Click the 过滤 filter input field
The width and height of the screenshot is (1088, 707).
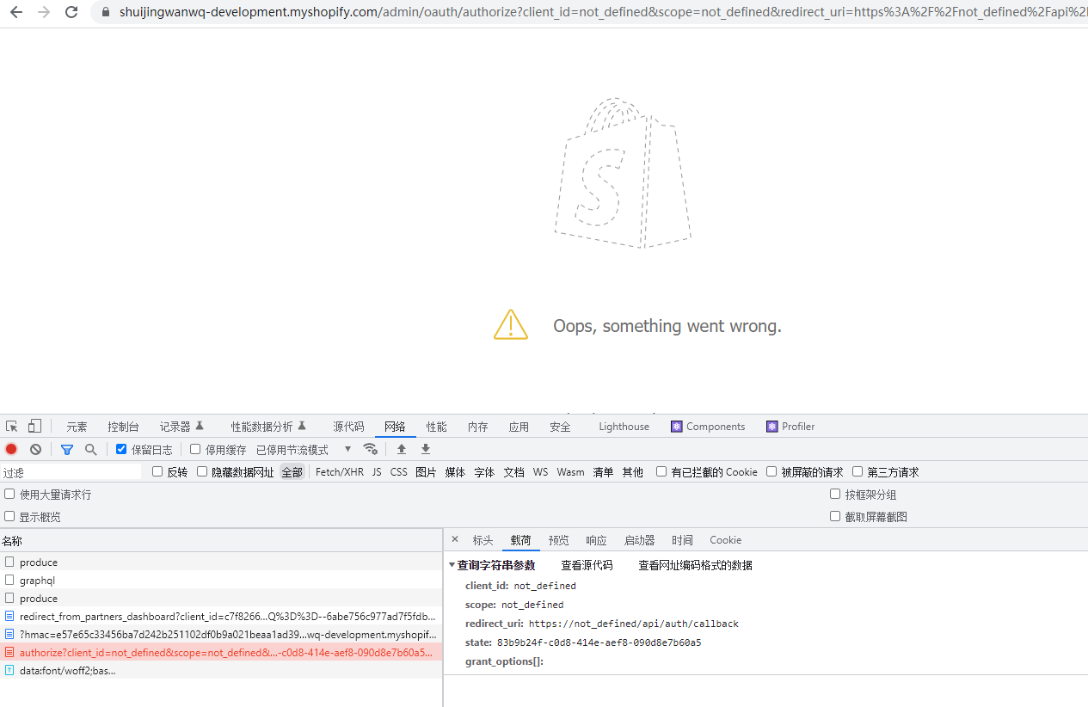71,472
